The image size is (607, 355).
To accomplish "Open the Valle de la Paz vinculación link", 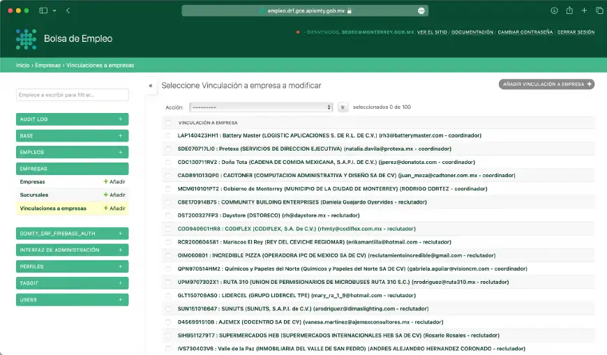I will click(x=352, y=349).
